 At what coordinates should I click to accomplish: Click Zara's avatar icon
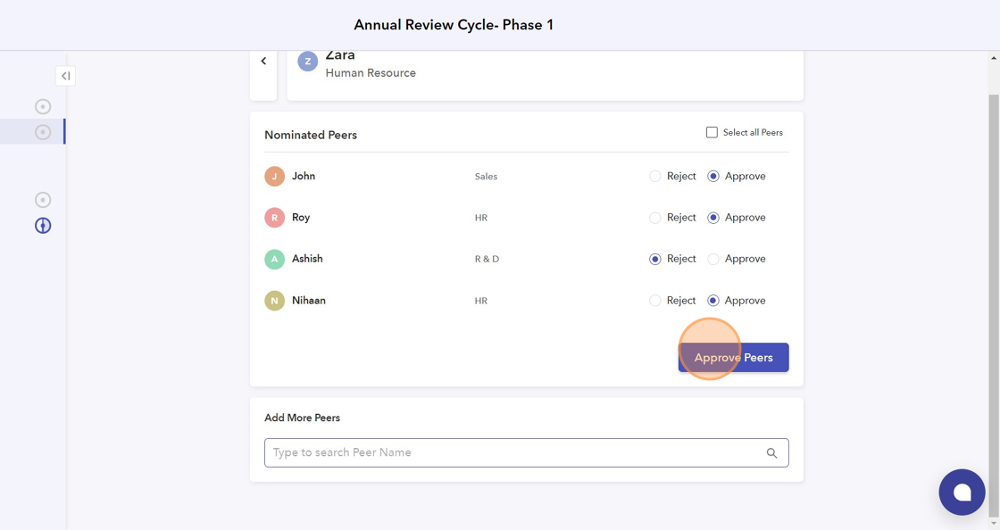[308, 62]
